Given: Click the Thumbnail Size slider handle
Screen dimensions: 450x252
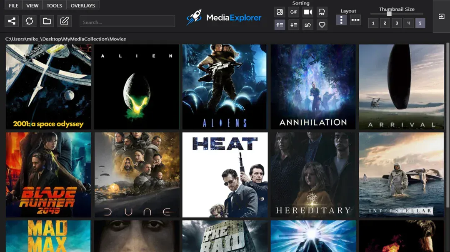Looking at the screenshot, I should [389, 14].
